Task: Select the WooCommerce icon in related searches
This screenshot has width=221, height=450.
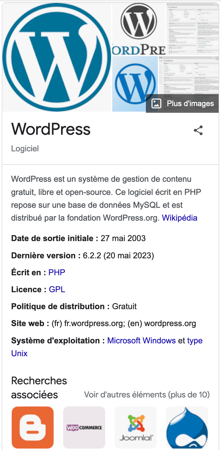Action: pos(84,427)
